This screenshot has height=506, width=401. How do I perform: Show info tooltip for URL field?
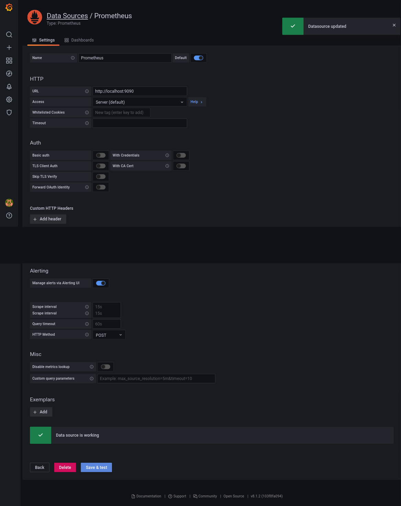click(x=87, y=91)
